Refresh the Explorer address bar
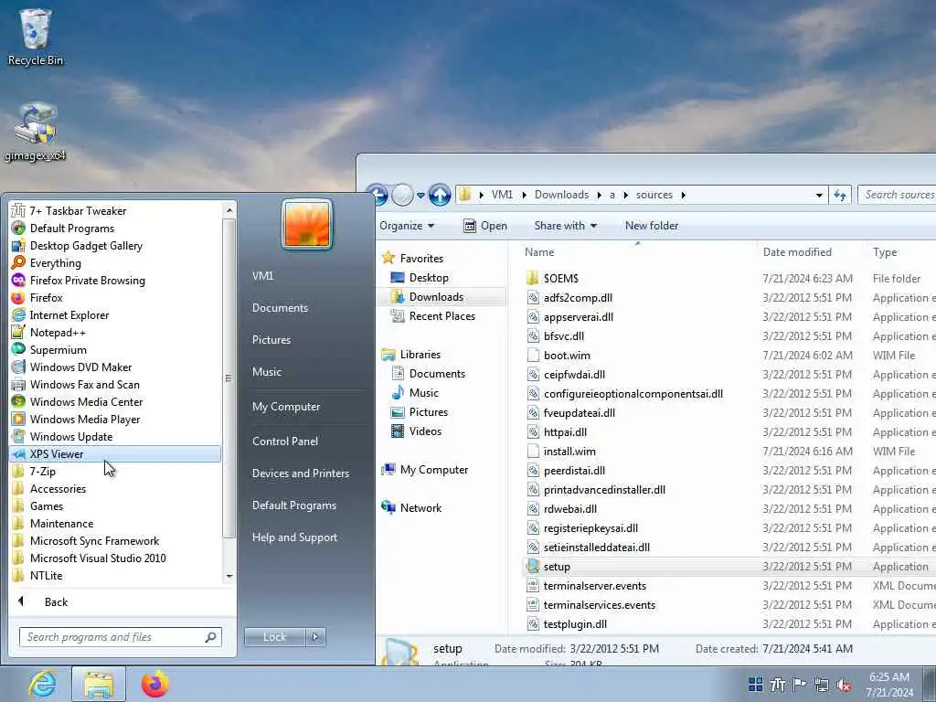936x702 pixels. click(x=840, y=195)
